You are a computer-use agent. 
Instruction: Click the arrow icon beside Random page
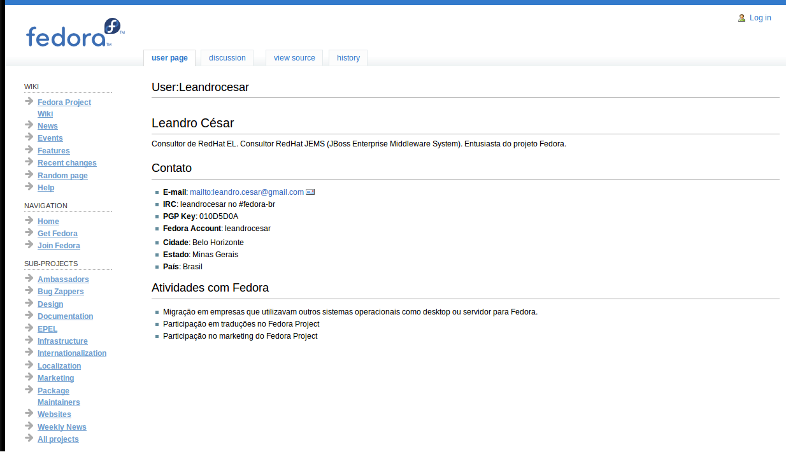click(x=29, y=174)
